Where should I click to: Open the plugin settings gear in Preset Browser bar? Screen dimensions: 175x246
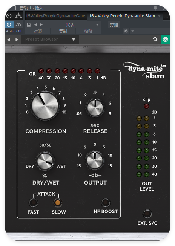pos(155,39)
